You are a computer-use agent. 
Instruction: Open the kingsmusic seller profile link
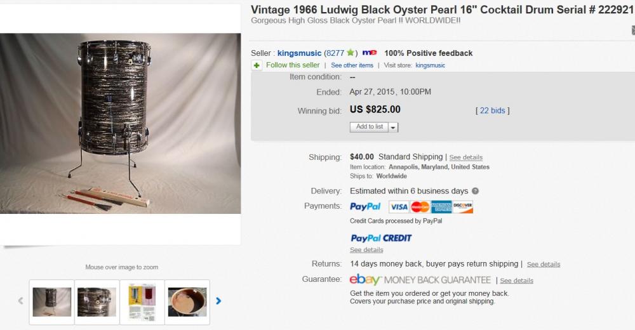click(x=299, y=53)
